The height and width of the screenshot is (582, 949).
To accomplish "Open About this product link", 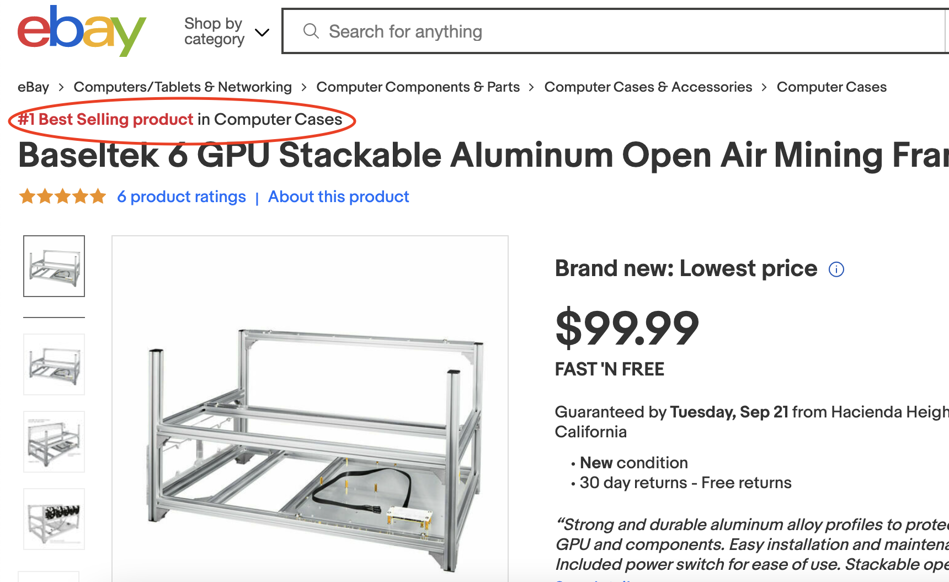I will pyautogui.click(x=338, y=197).
